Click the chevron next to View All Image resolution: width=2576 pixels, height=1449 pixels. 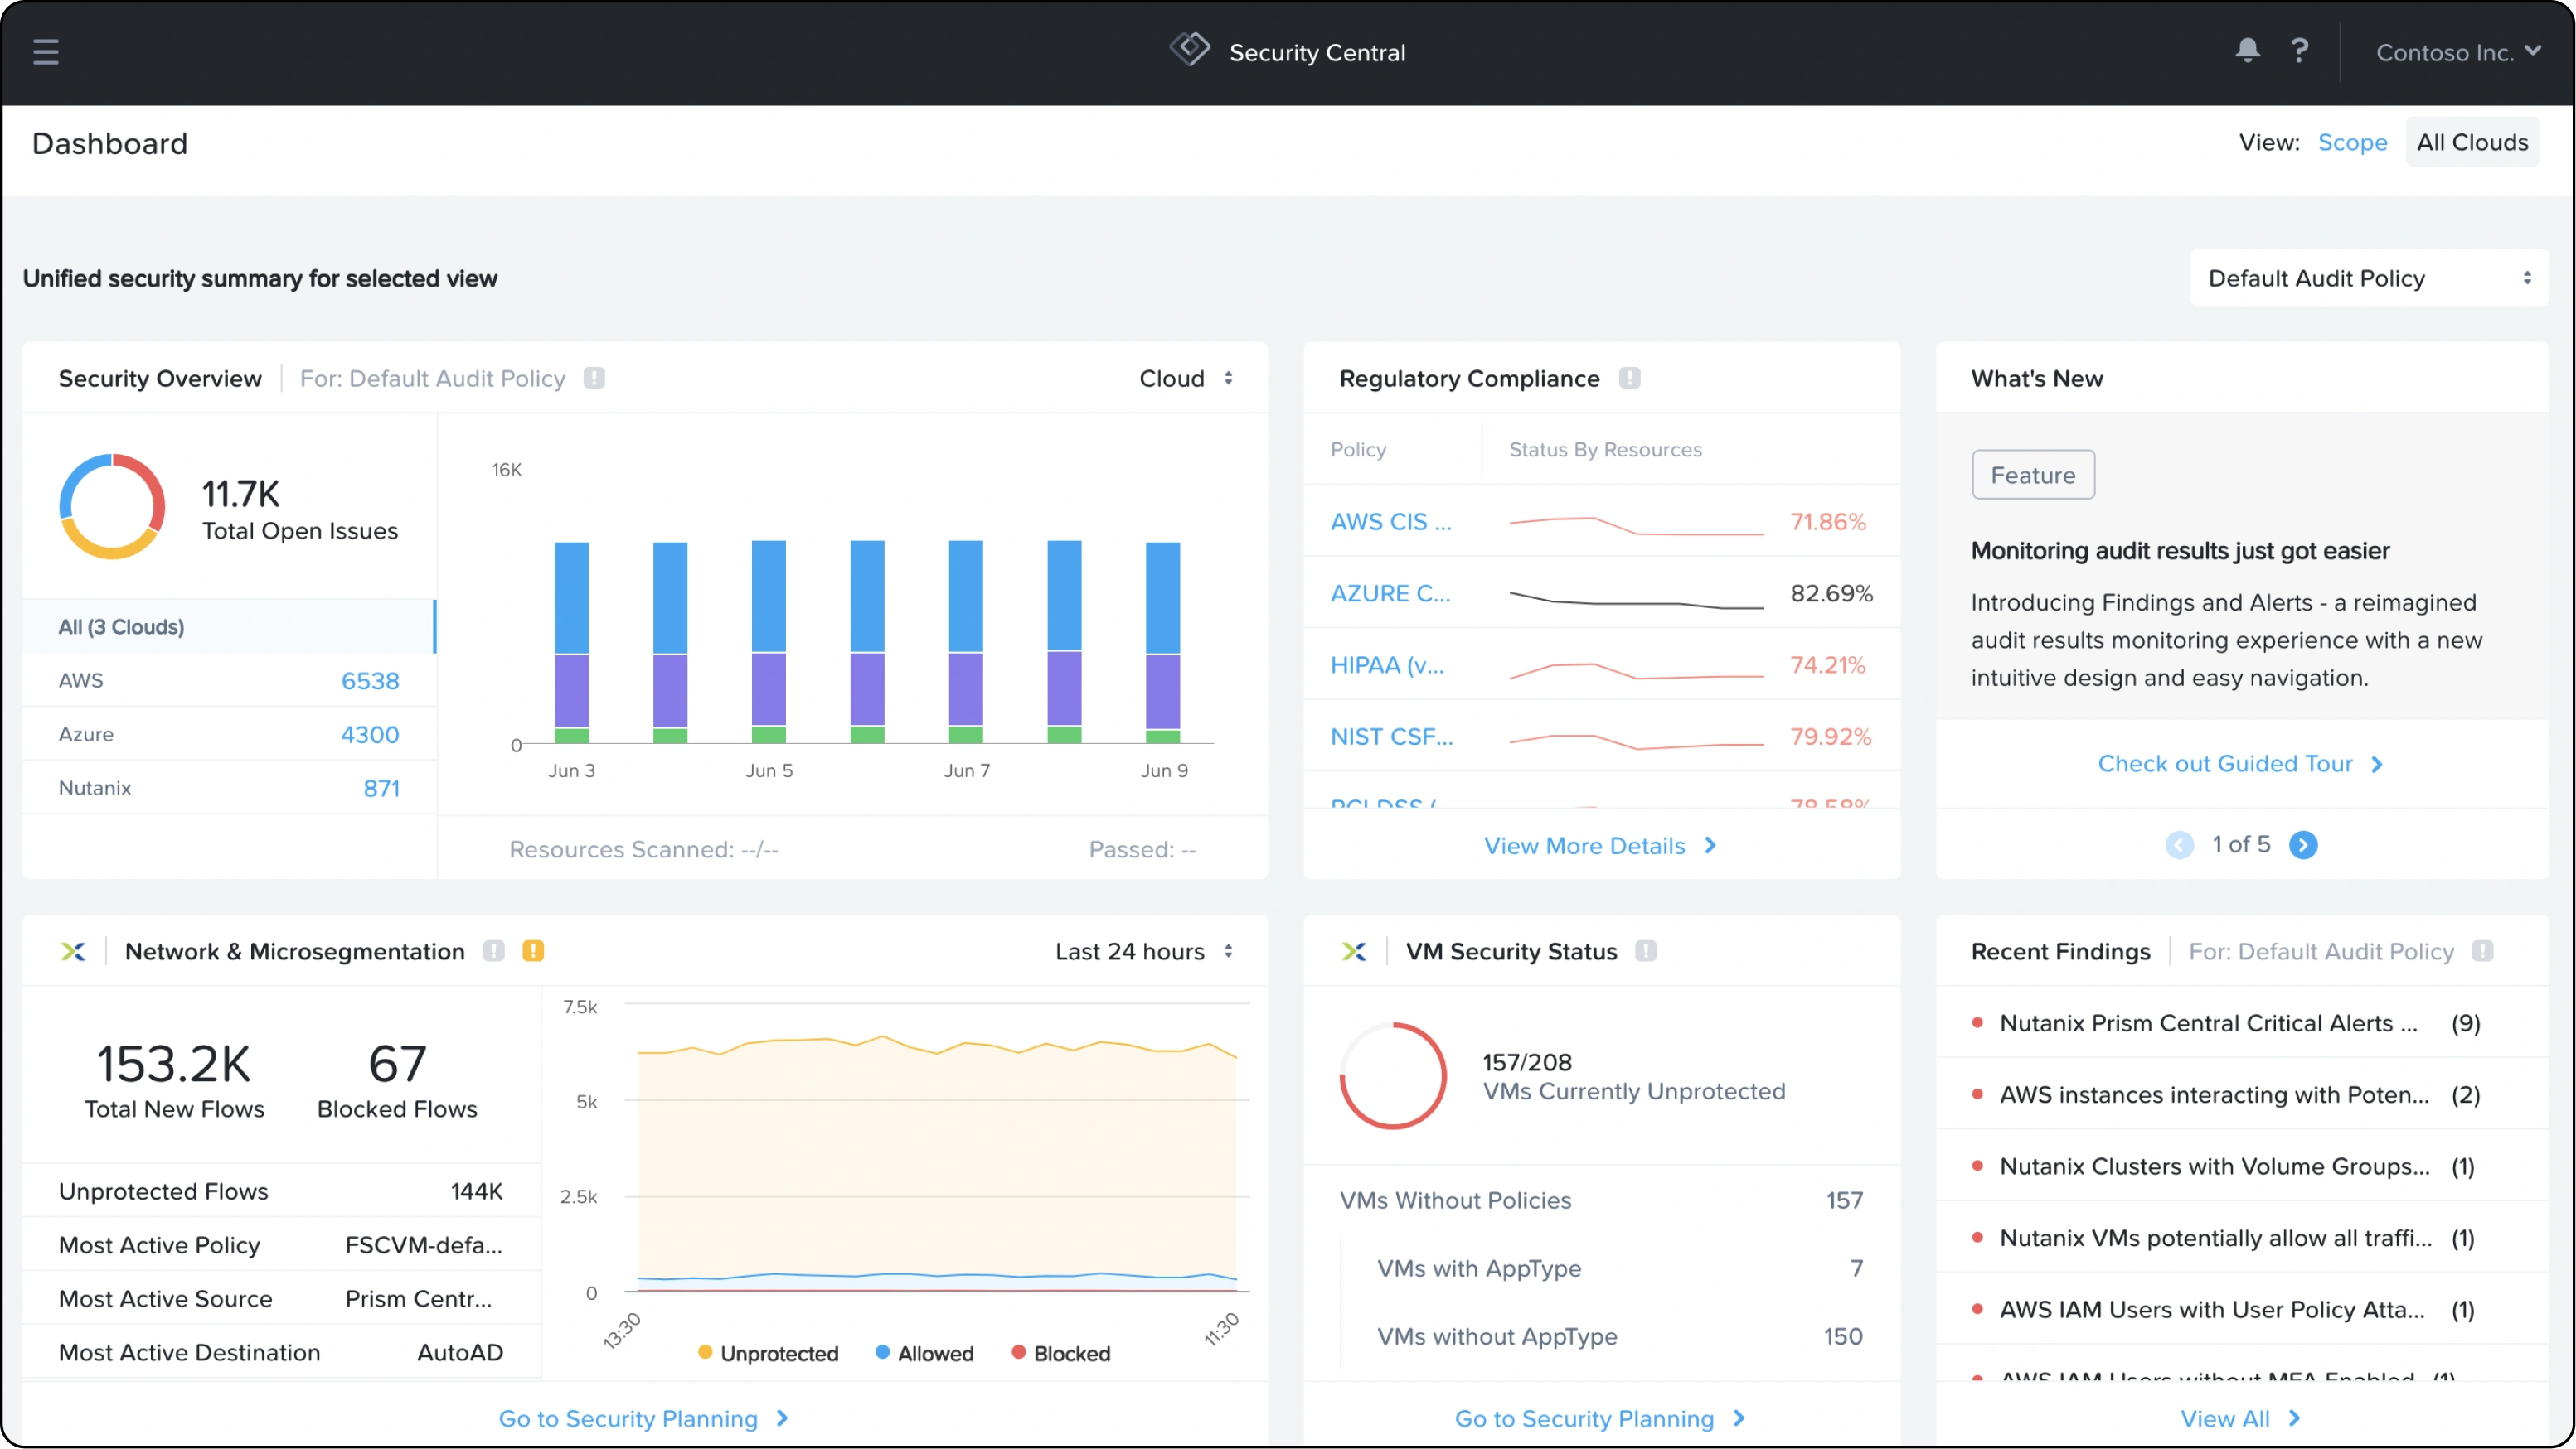2294,1418
